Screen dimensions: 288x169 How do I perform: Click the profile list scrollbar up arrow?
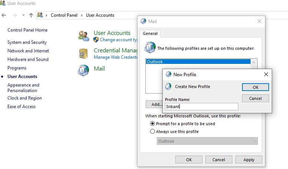[x=254, y=63]
